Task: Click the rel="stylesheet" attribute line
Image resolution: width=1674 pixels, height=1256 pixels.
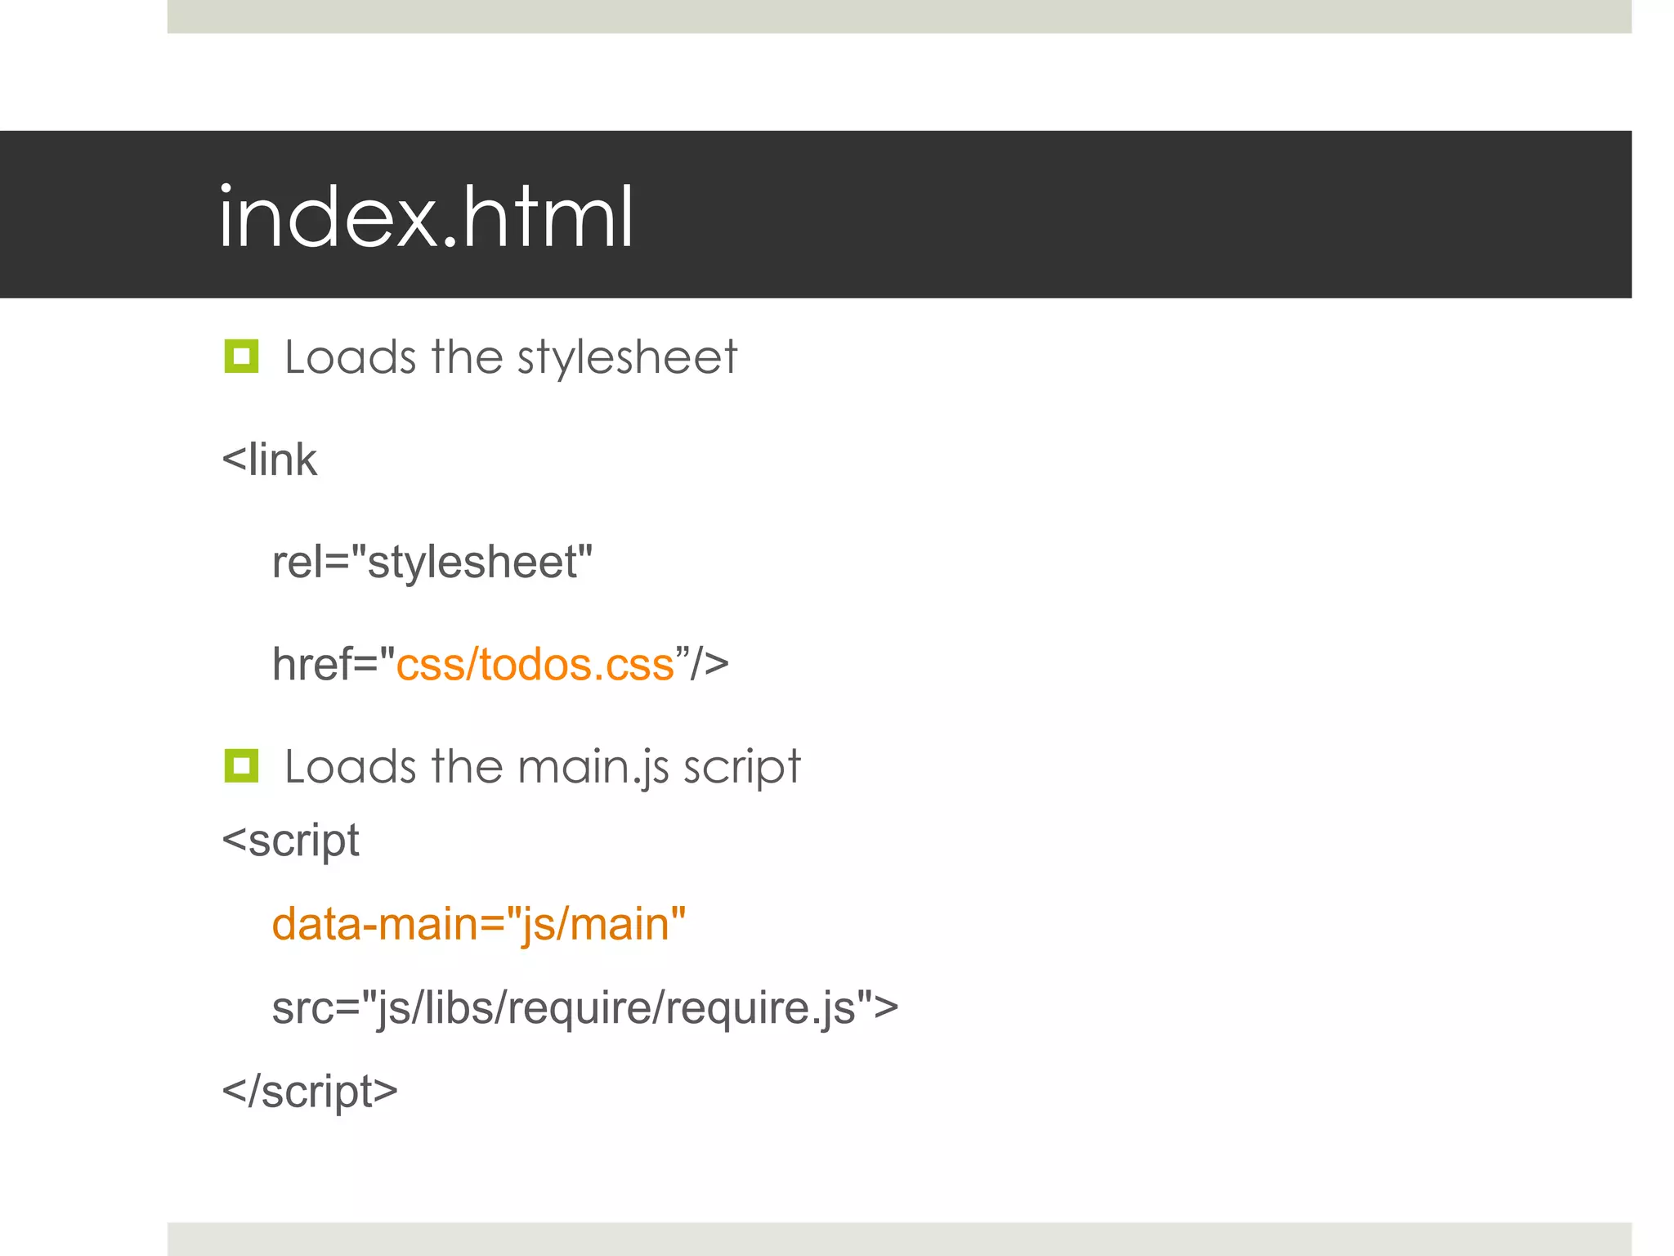Action: pos(432,562)
